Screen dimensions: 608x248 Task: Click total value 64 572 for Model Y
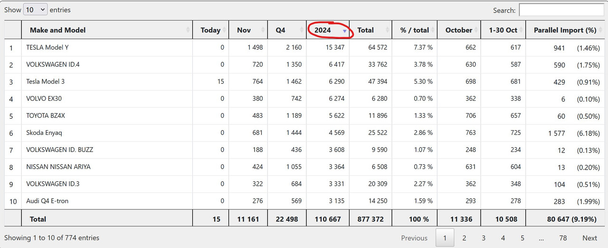[x=378, y=48]
